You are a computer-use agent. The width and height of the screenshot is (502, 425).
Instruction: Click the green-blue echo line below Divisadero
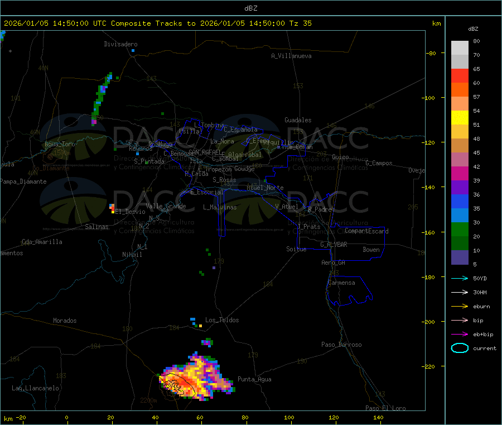(101, 99)
